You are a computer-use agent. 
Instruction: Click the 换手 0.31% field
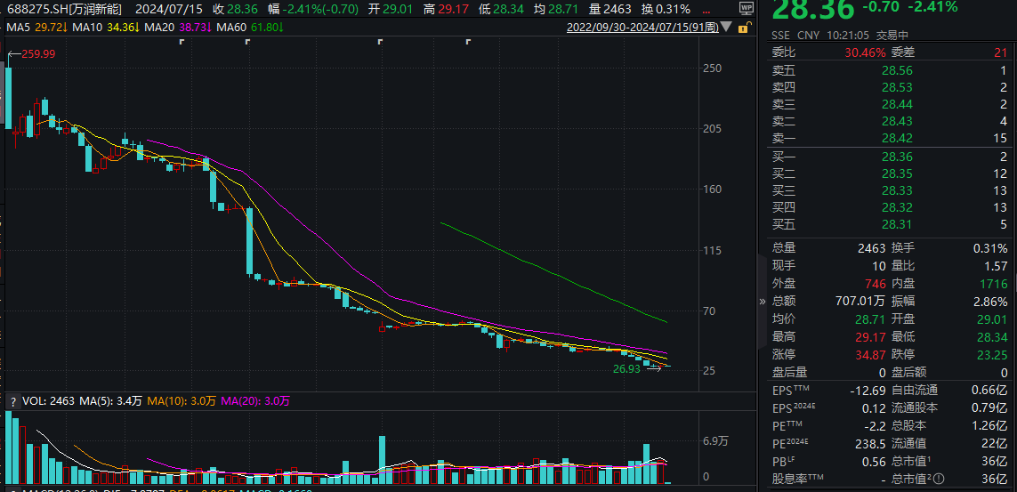(949, 248)
